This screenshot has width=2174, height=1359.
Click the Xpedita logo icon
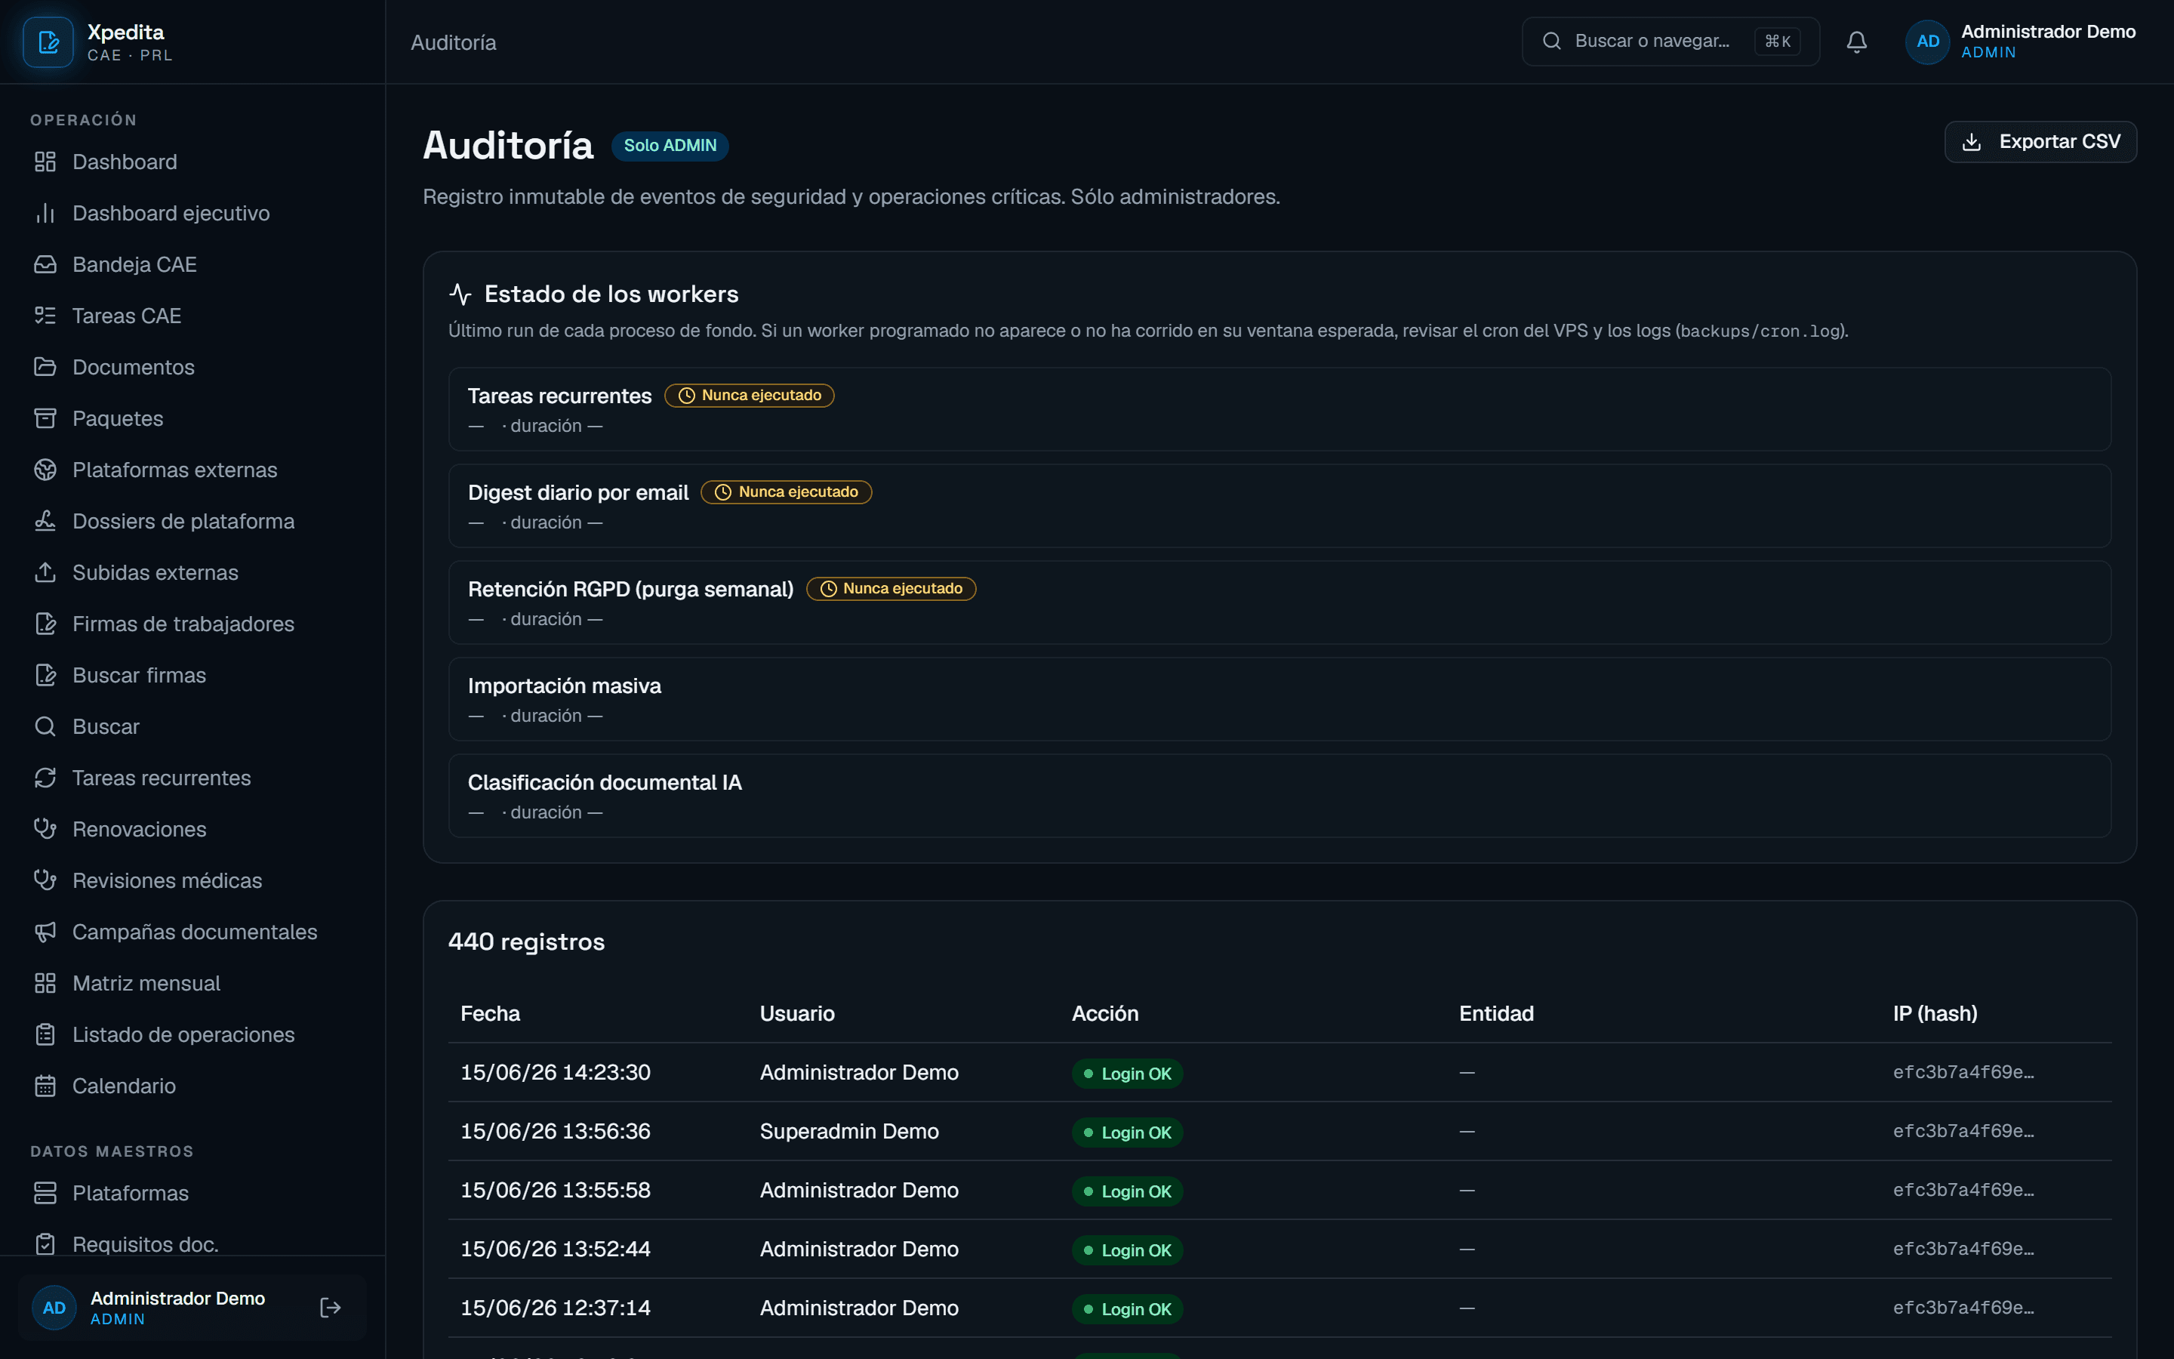(x=48, y=42)
